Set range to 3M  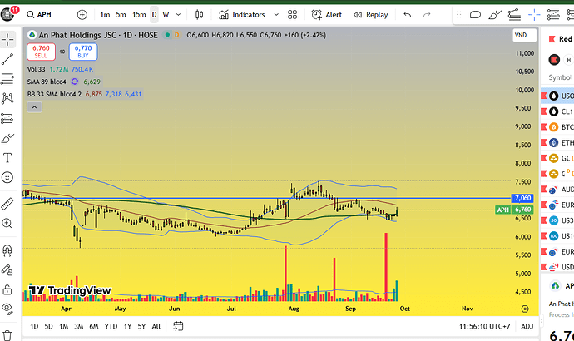[x=79, y=326]
